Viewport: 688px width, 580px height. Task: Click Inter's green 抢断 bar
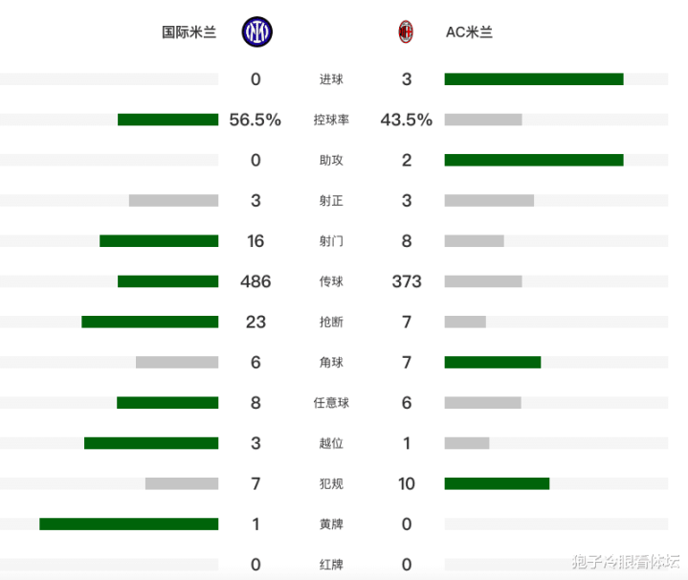point(149,322)
